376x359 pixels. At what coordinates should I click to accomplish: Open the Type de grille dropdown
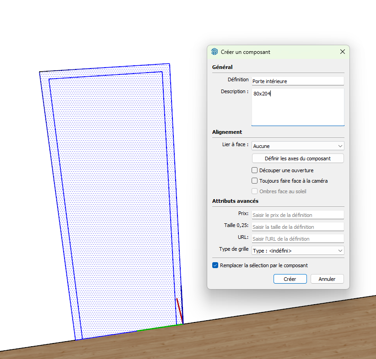(x=298, y=250)
